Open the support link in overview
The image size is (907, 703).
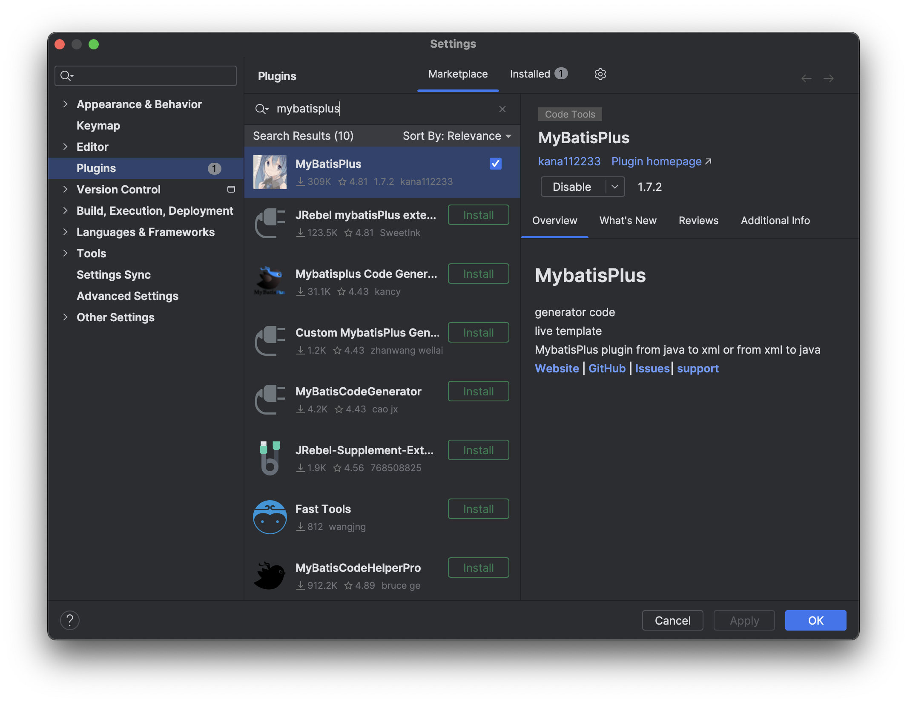coord(697,369)
